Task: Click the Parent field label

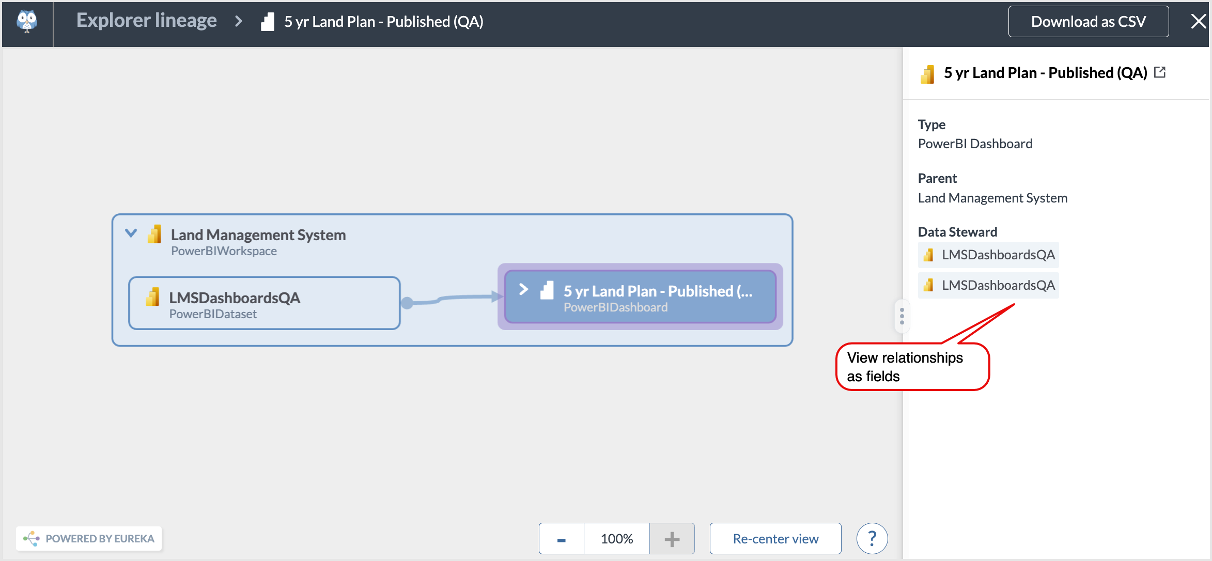Action: 937,178
